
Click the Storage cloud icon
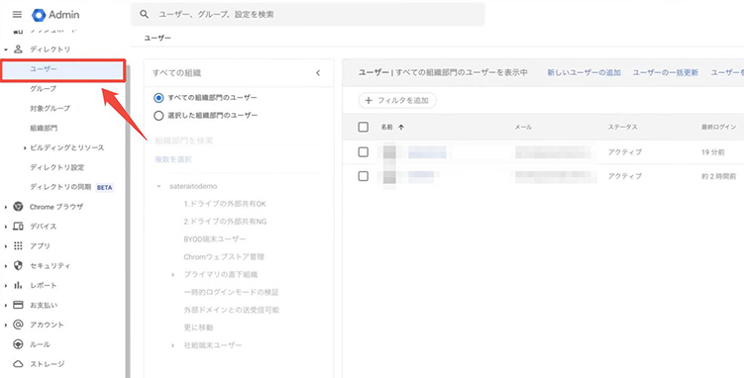coord(18,364)
